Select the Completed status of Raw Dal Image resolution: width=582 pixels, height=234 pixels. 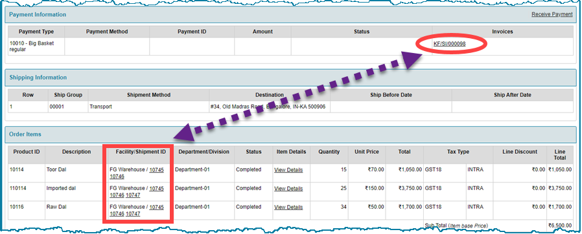coord(249,207)
